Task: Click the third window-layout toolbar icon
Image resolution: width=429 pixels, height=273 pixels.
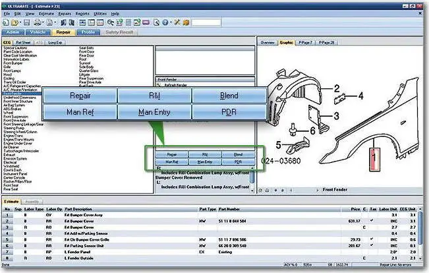Action: tap(100, 22)
